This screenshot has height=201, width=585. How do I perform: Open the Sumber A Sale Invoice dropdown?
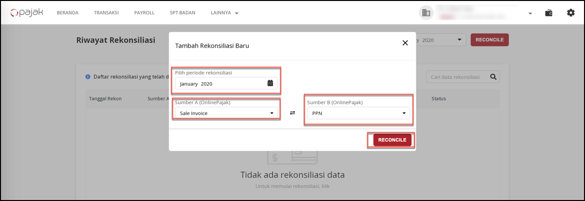pos(226,113)
